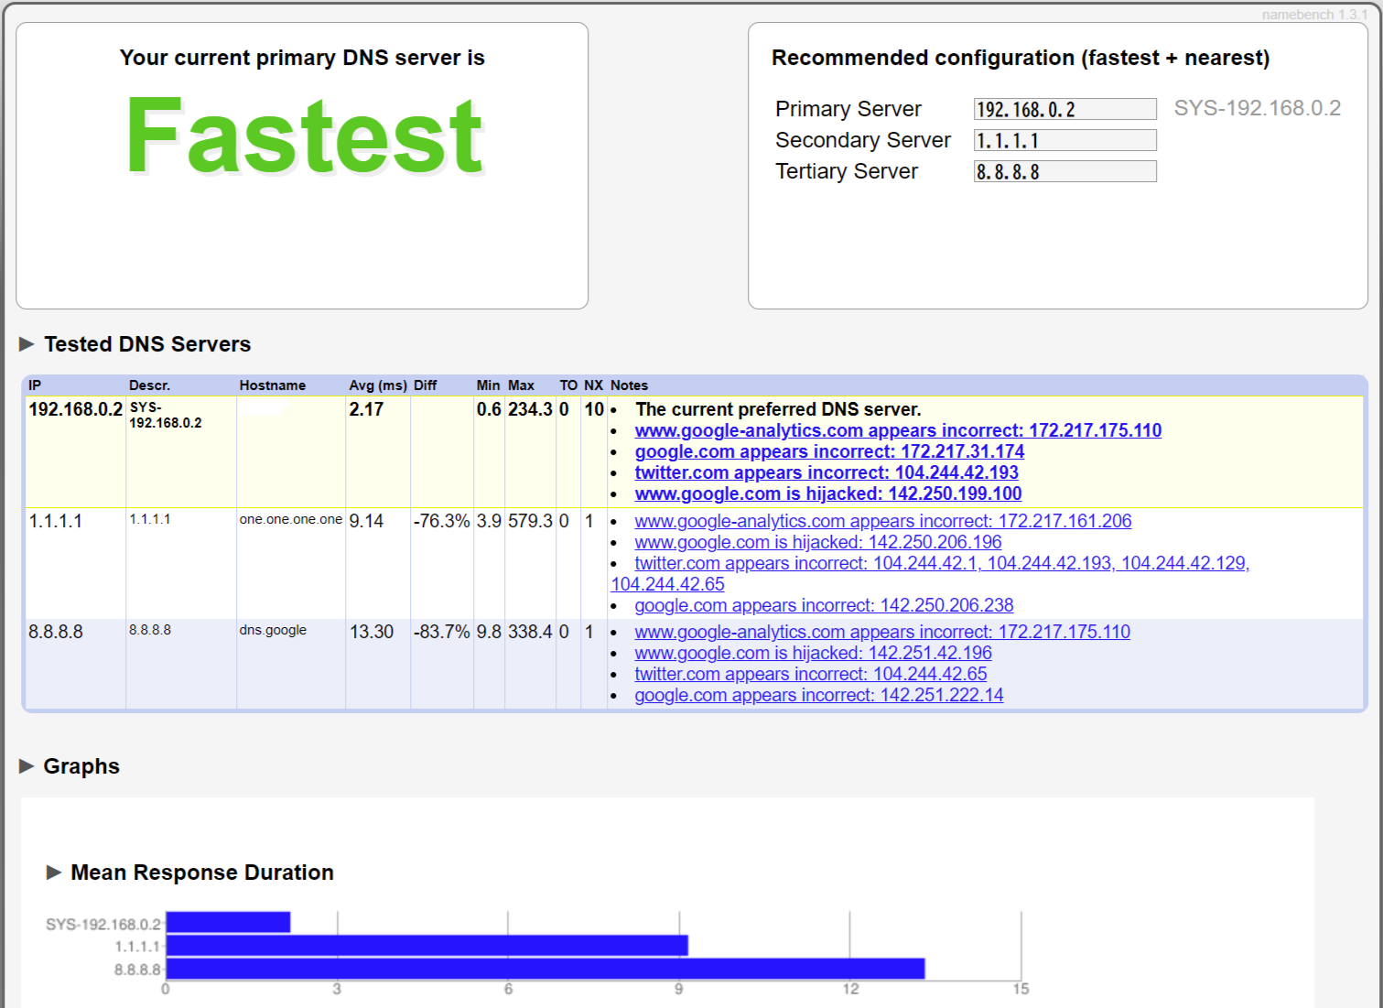Open twitter.com incorrect 104.244.42.65 link
1383x1008 pixels.
810,674
